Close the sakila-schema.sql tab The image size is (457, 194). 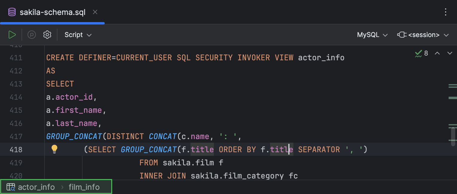point(95,12)
